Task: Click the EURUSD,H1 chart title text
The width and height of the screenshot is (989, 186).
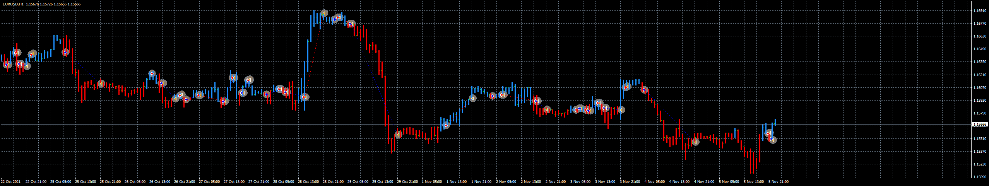Action: [13, 4]
